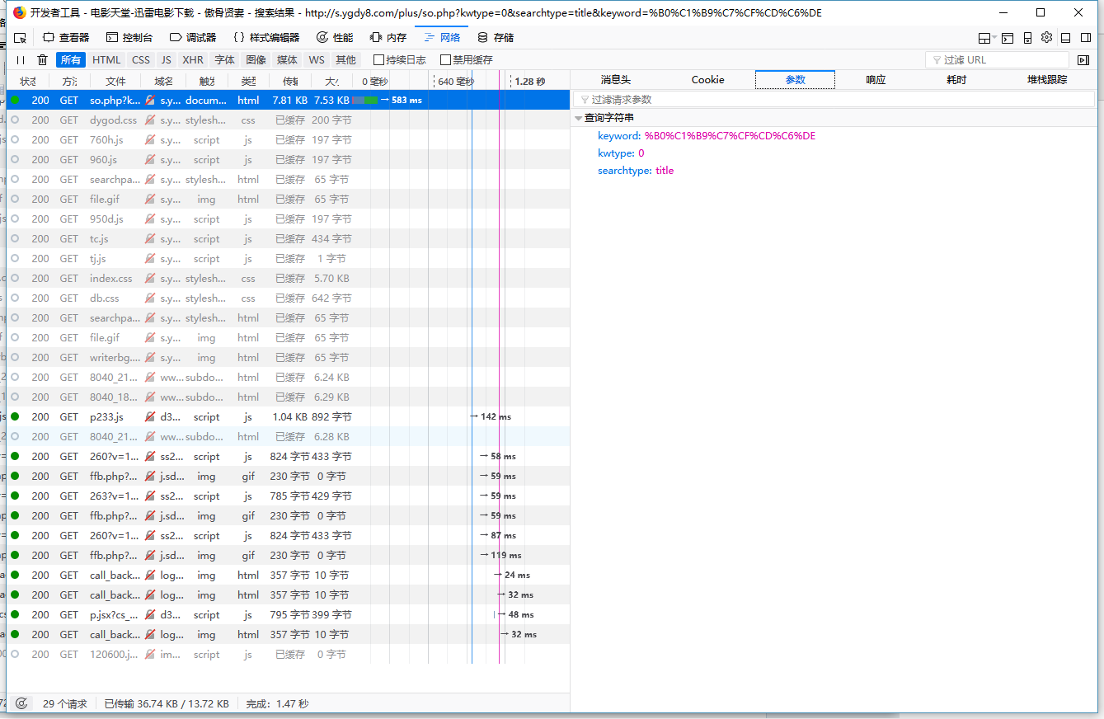Click green status dot of p233.js row
1104x719 pixels.
[x=15, y=416]
